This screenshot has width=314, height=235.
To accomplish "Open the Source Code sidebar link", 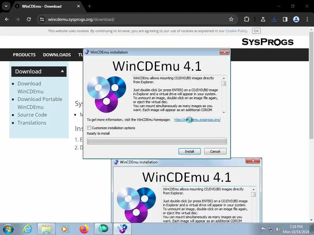I will pyautogui.click(x=32, y=115).
